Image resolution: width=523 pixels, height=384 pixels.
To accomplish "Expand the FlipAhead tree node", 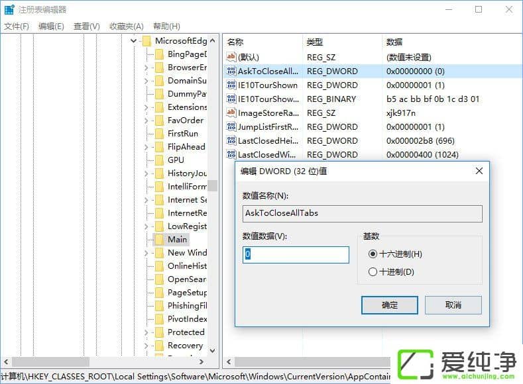I will pyautogui.click(x=146, y=147).
